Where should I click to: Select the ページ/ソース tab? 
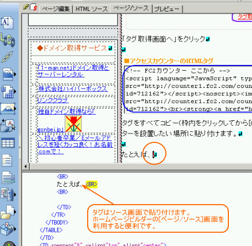(131, 8)
